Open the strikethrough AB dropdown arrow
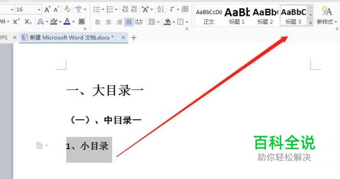 coord(8,22)
